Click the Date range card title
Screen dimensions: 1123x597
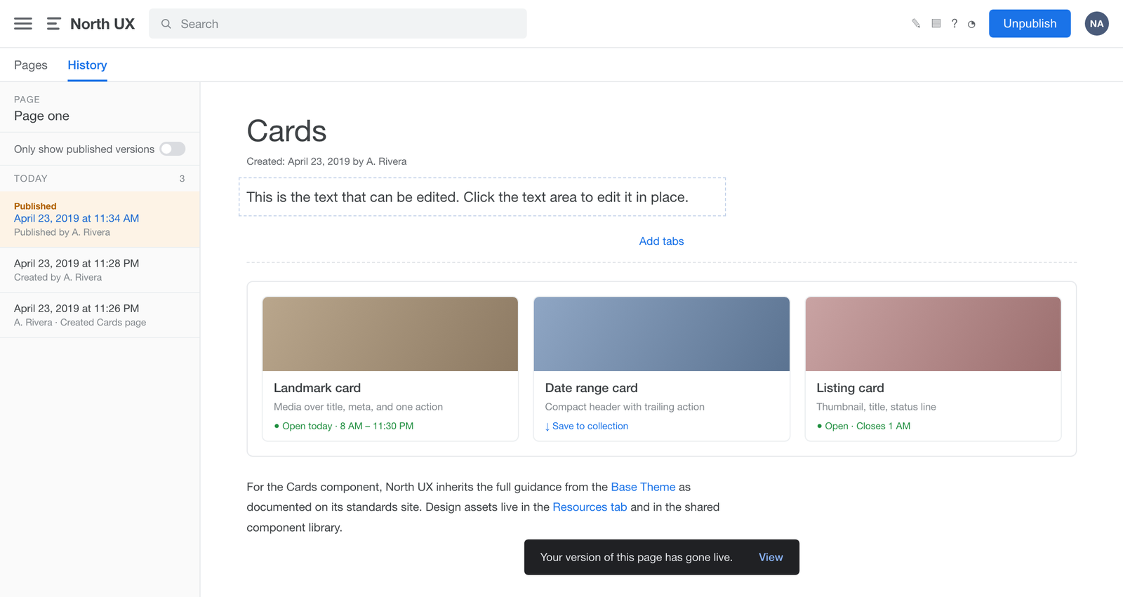coord(591,388)
